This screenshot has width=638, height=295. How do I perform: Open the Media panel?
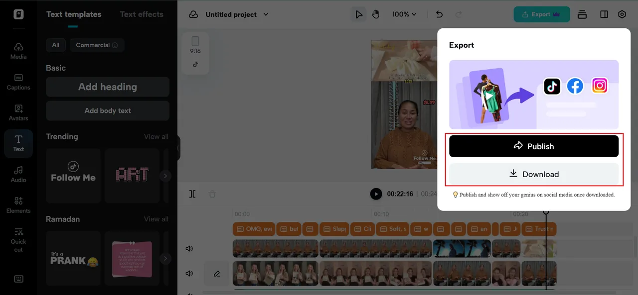tap(18, 51)
